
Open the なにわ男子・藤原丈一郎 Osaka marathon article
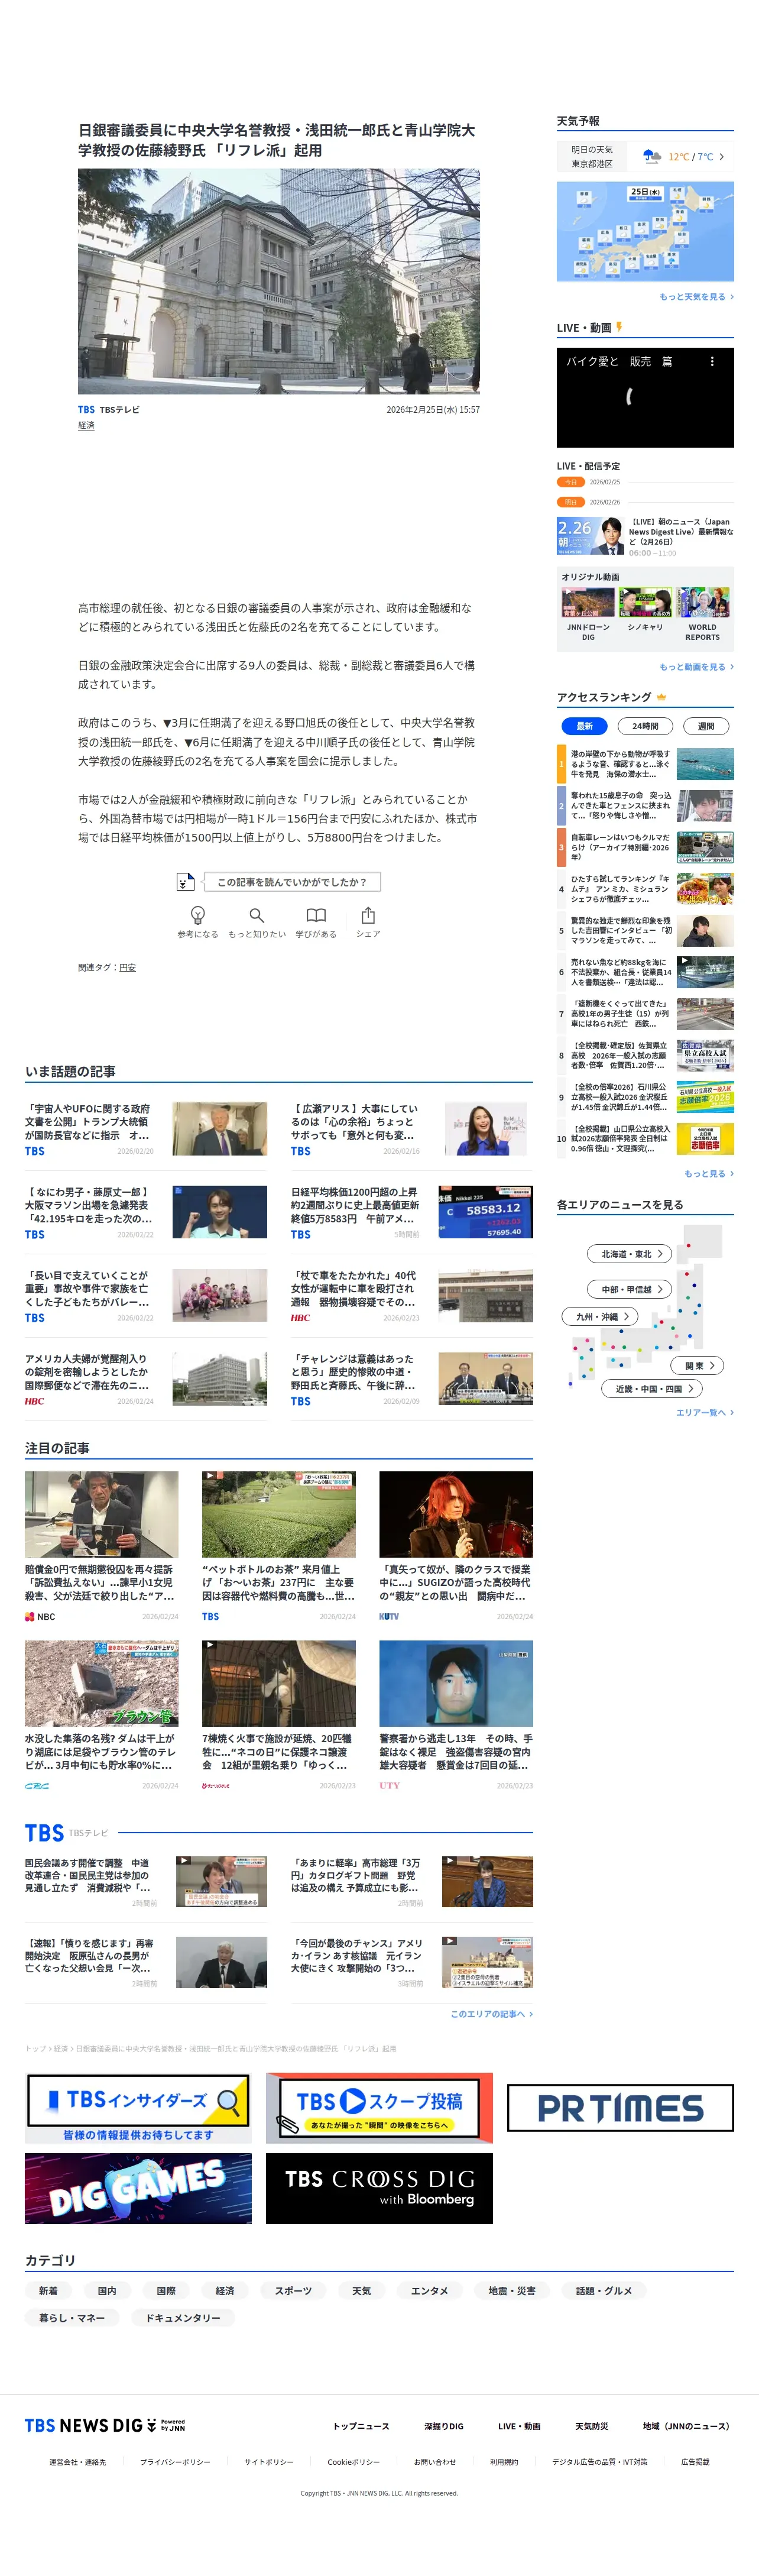146,1212
